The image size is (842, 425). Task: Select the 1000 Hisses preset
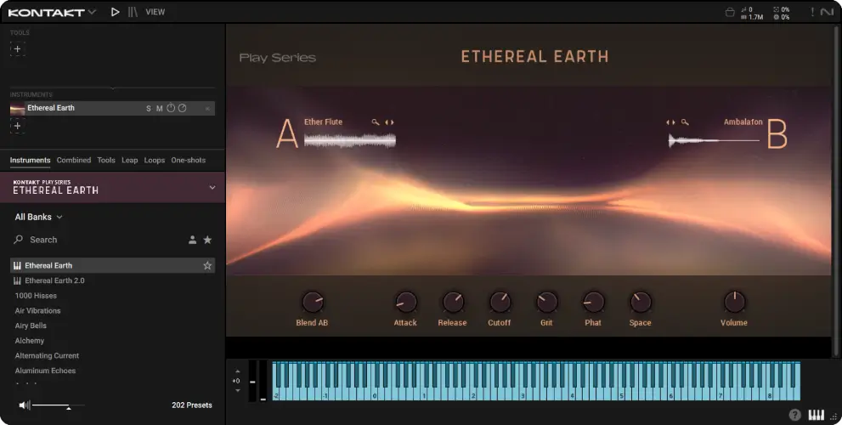(36, 296)
